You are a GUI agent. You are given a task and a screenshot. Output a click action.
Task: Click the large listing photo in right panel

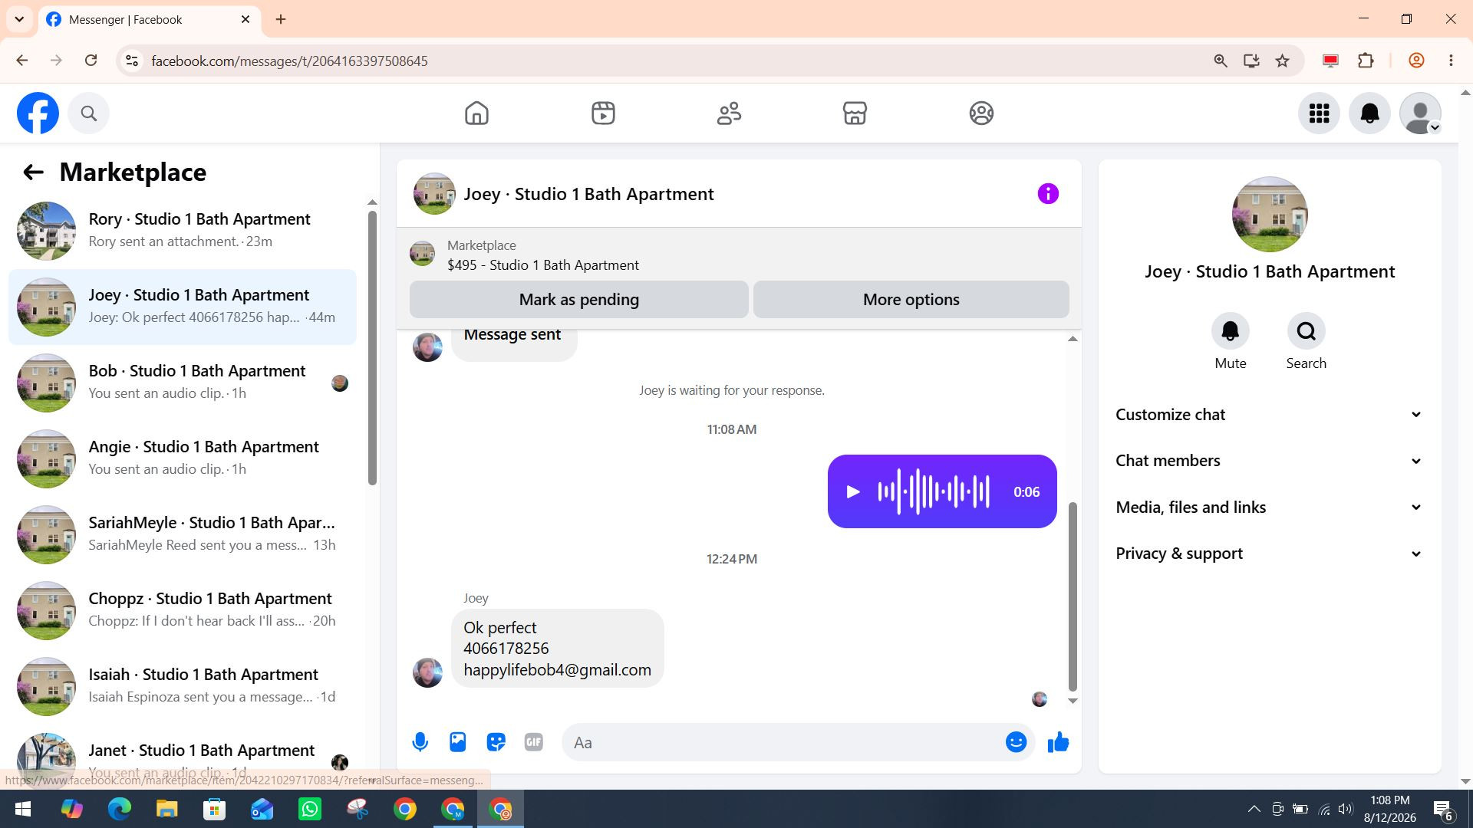tap(1269, 215)
